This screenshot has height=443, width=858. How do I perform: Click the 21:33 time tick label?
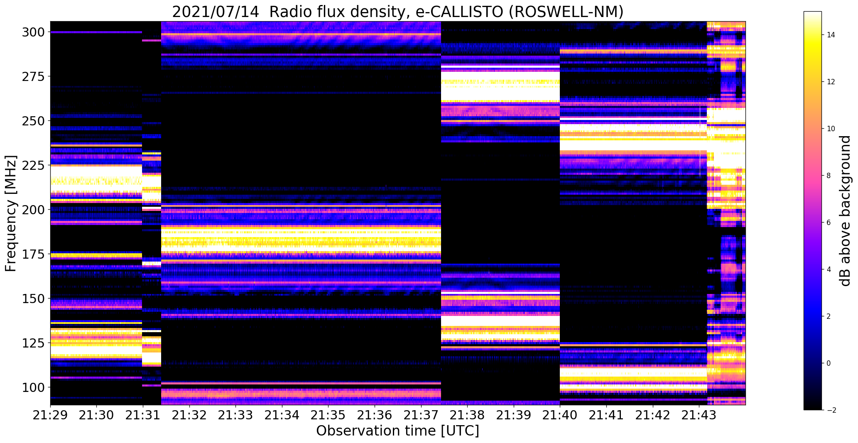(x=235, y=415)
